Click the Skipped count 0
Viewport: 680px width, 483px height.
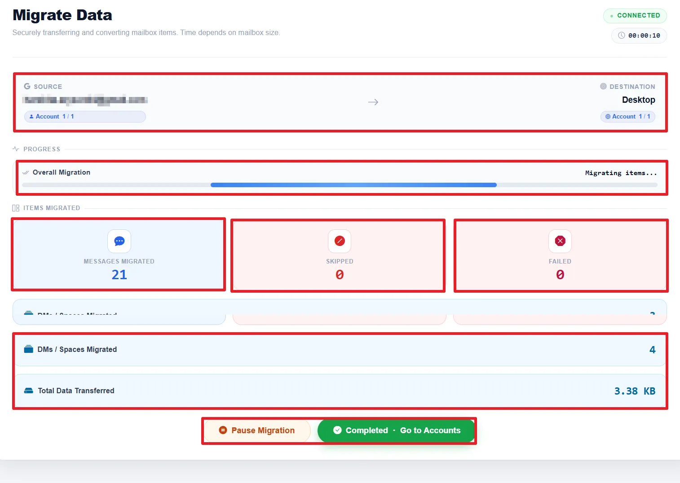click(340, 275)
